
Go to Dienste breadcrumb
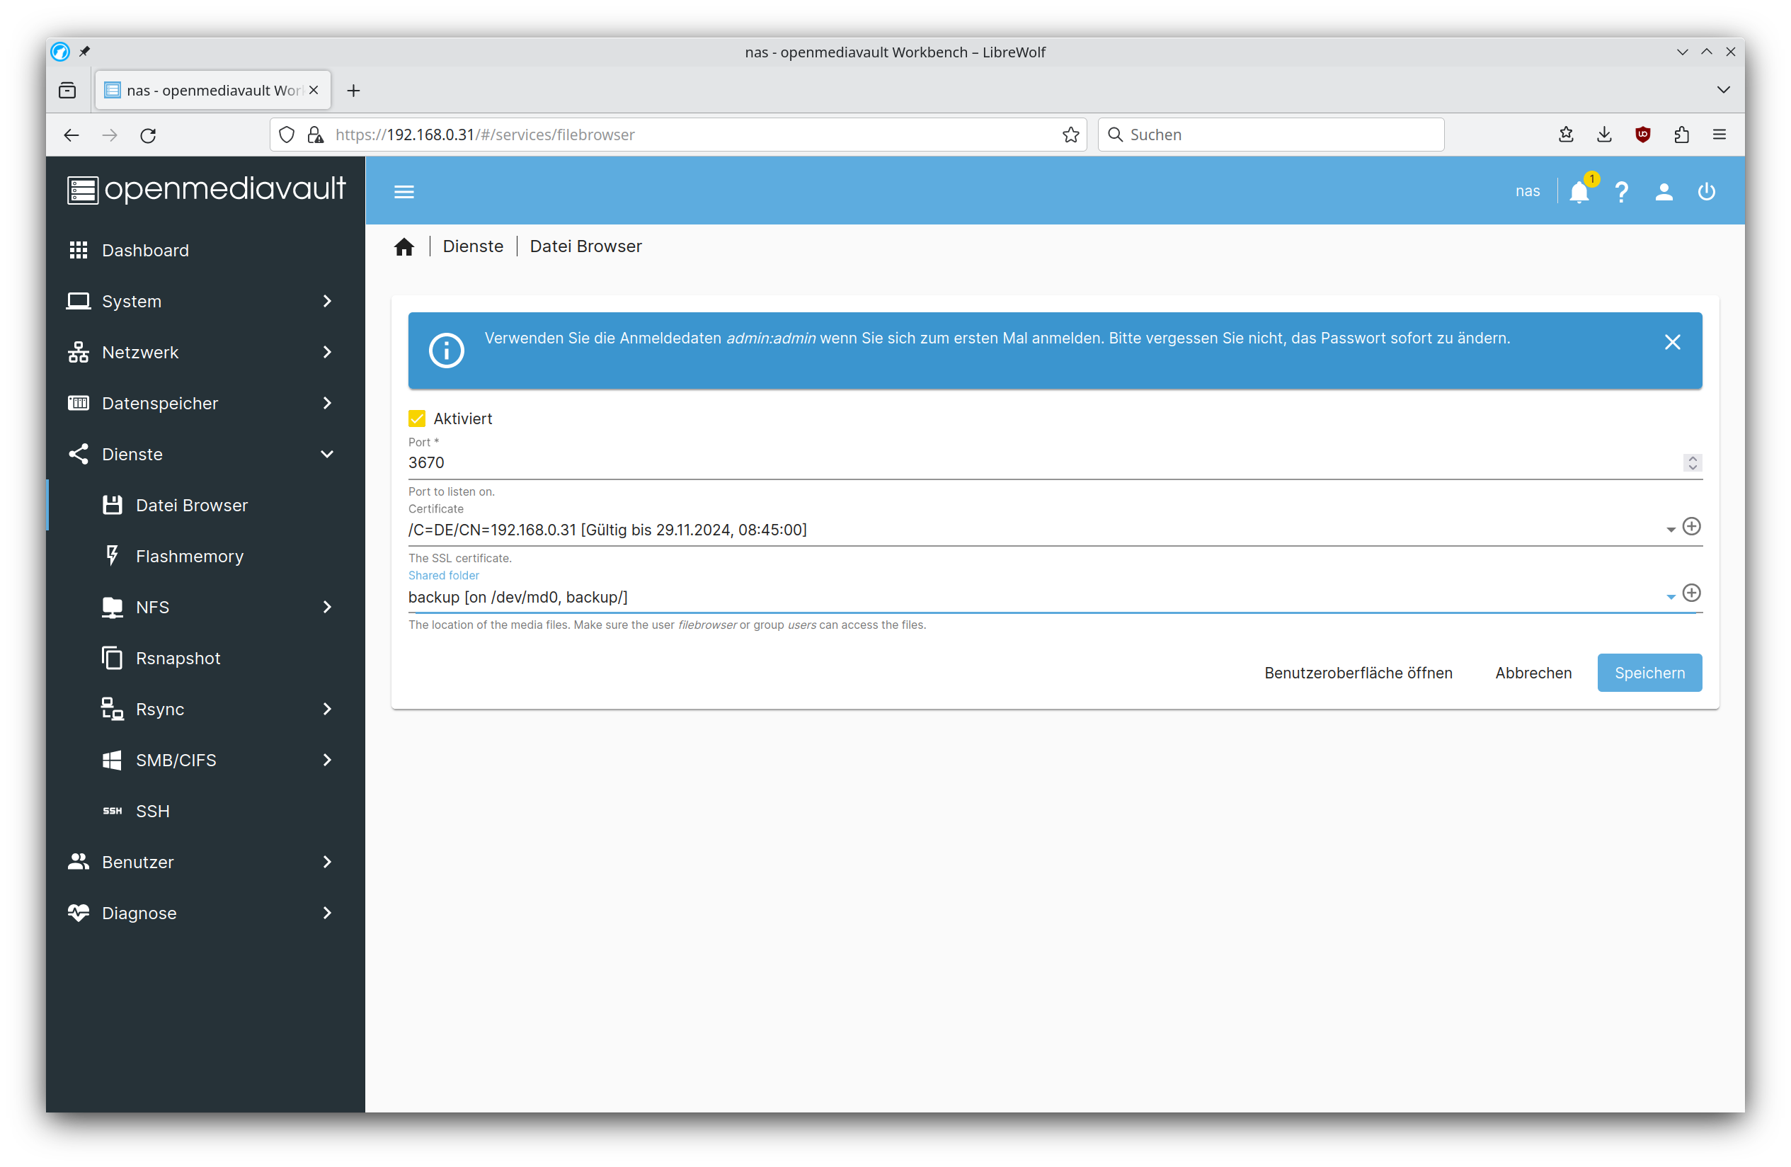click(473, 246)
